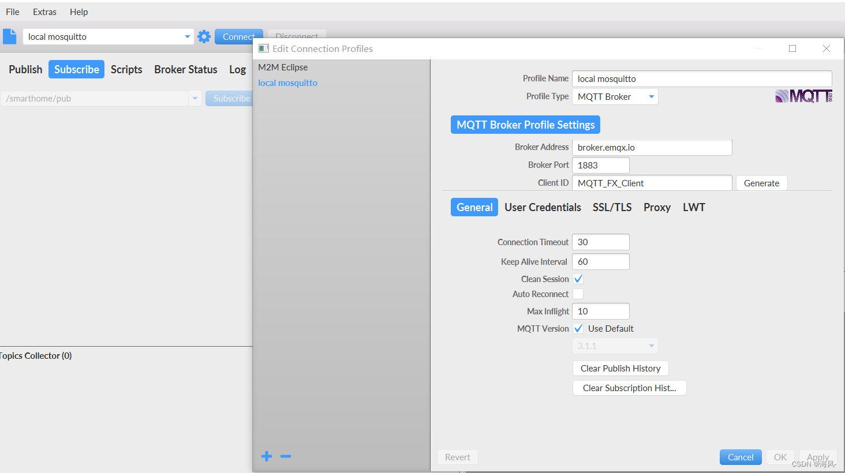The width and height of the screenshot is (845, 473).
Task: Open the File menu
Action: click(x=13, y=12)
